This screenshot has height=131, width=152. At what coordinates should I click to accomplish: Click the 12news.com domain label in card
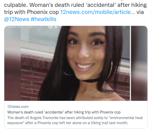18,107
